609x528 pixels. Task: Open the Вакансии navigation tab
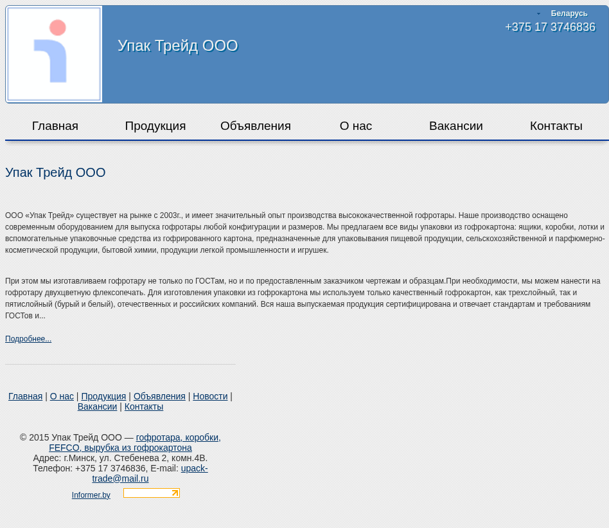(456, 126)
